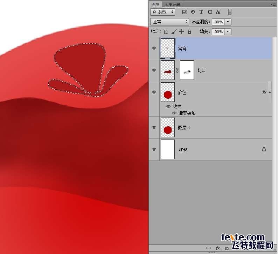Hide the 切口 layer

pyautogui.click(x=154, y=70)
